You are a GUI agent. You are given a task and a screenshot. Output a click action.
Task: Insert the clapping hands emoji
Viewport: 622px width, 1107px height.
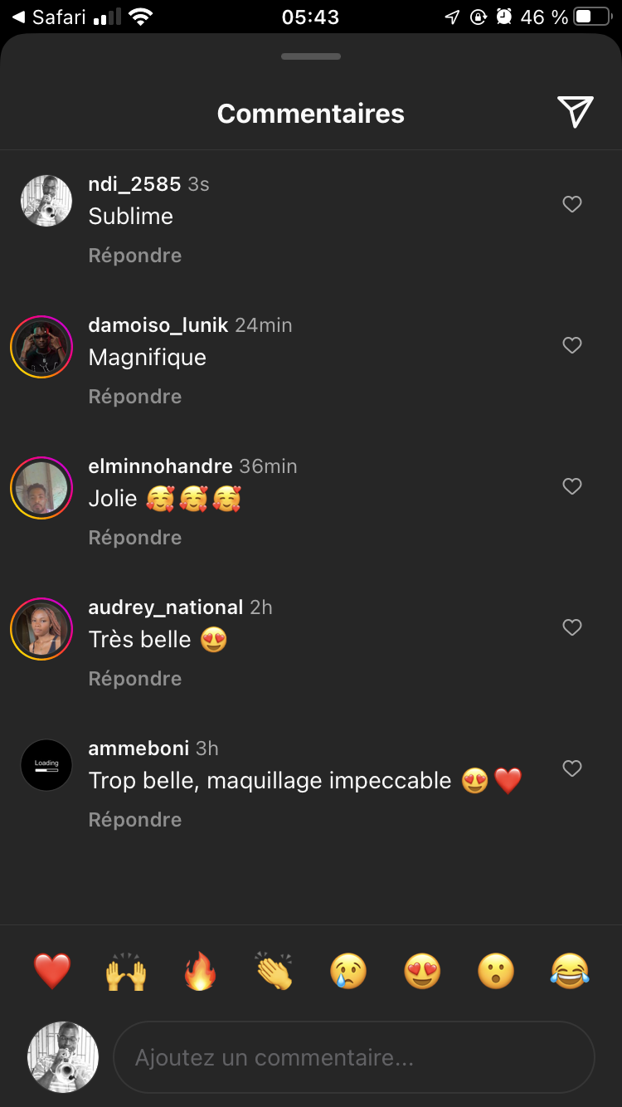(x=275, y=971)
